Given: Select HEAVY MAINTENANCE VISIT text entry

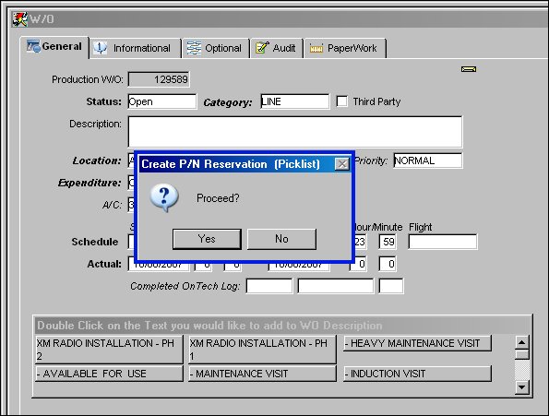Looking at the screenshot, I should pos(417,343).
